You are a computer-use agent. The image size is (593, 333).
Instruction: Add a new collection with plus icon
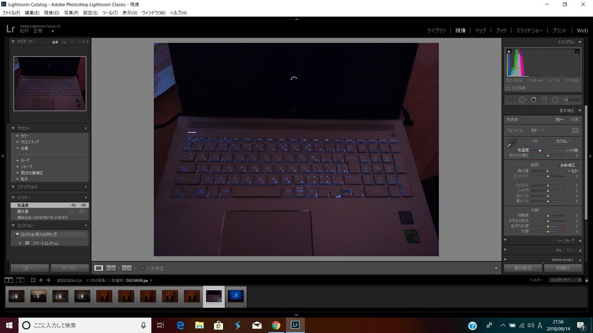[x=86, y=225]
